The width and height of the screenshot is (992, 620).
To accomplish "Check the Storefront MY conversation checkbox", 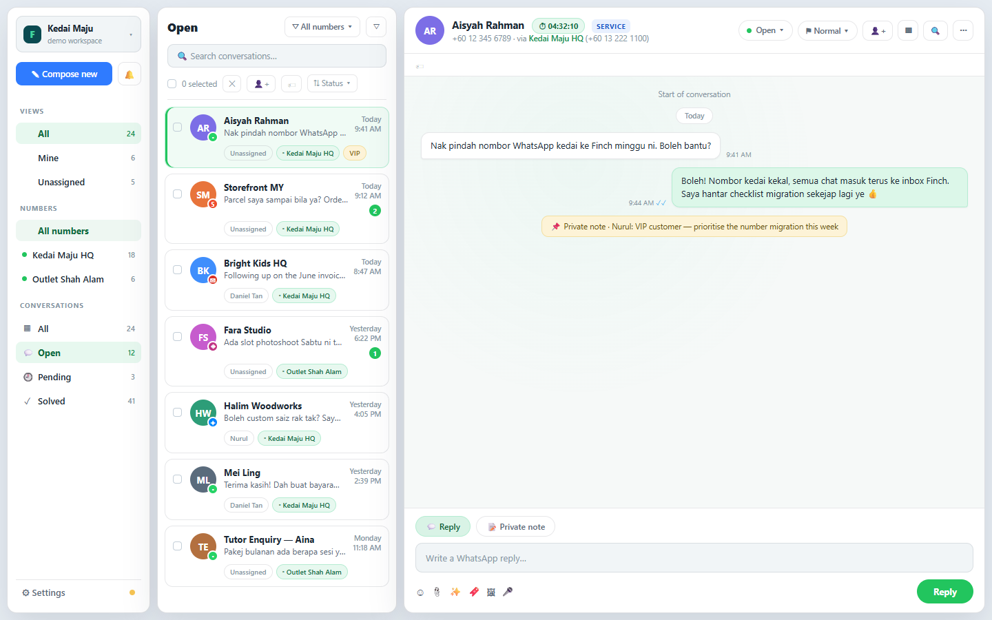I will click(177, 194).
